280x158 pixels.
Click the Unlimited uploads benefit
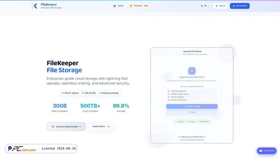point(178,91)
